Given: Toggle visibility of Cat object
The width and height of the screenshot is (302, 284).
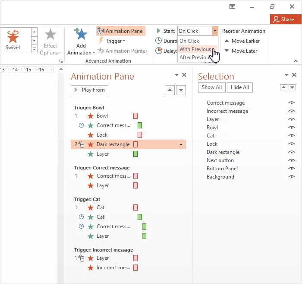Looking at the screenshot, I should click(292, 136).
